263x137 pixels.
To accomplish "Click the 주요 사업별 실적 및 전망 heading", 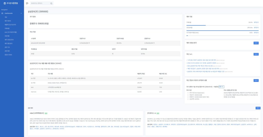I will click(x=230, y=90).
